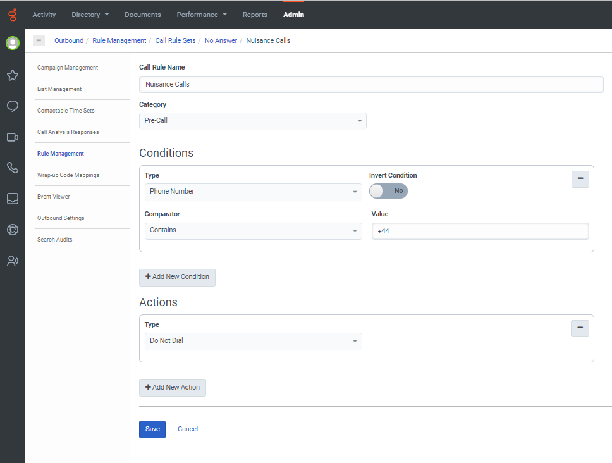Select the Admin tab
Viewport: 612px width, 463px height.
coord(293,15)
